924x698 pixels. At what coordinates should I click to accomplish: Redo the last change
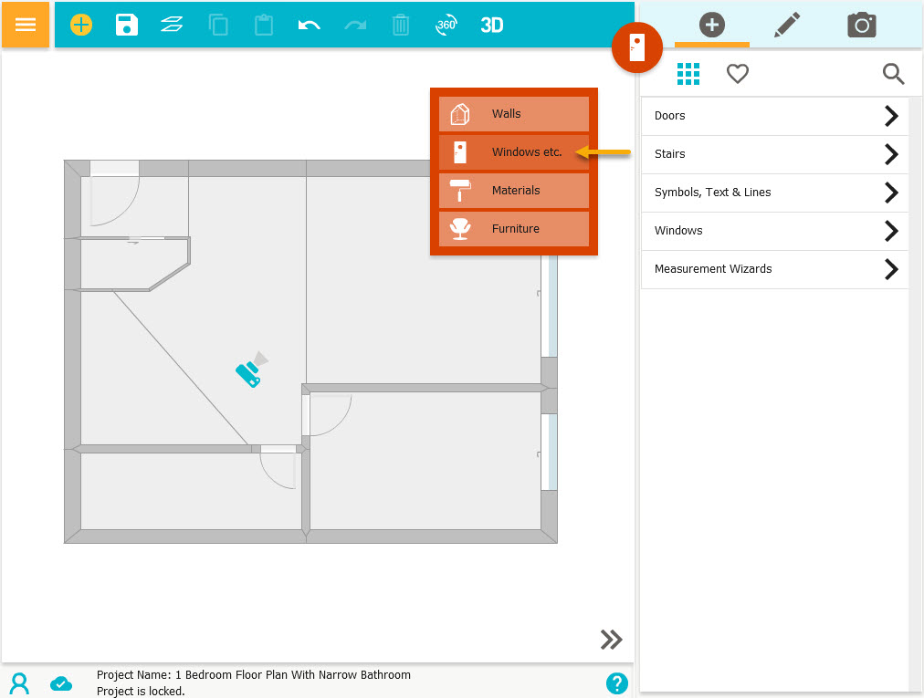coord(354,25)
